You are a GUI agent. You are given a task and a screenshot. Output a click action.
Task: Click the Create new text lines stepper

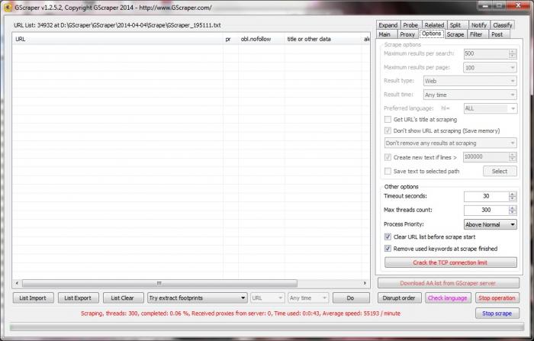513,156
